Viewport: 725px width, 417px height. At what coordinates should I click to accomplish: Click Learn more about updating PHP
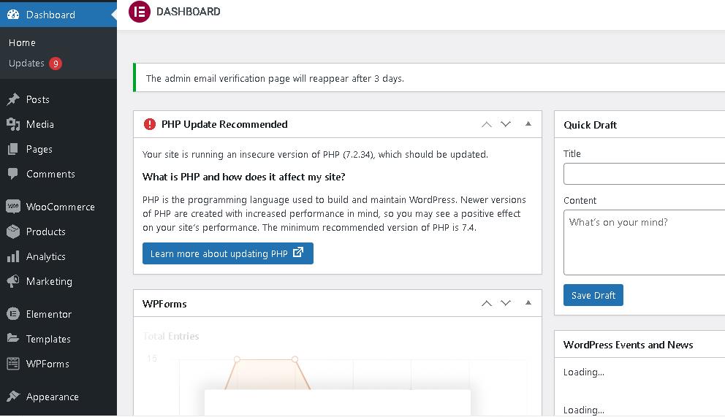coord(227,253)
